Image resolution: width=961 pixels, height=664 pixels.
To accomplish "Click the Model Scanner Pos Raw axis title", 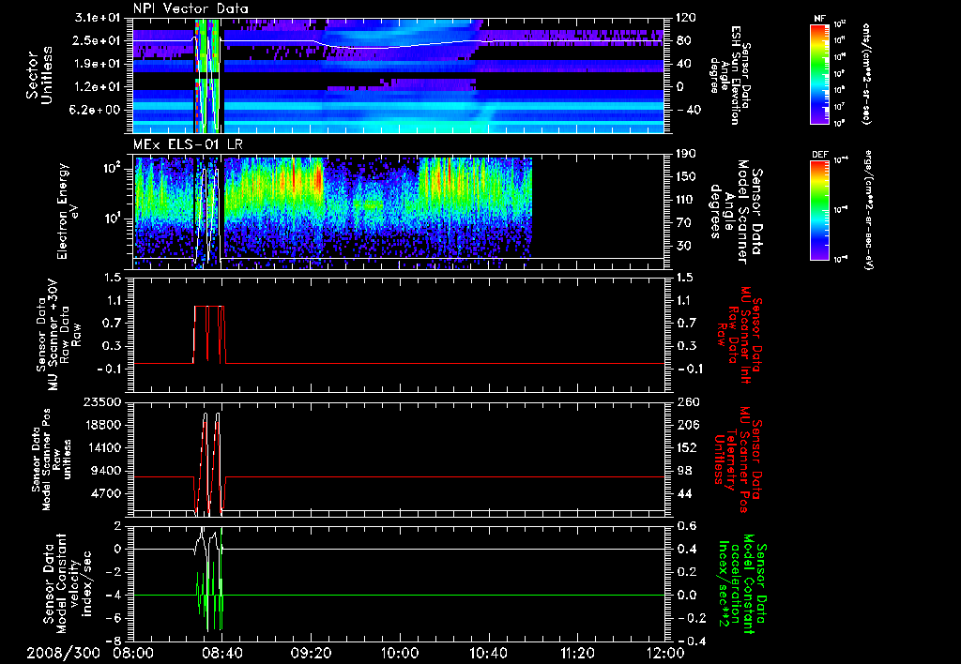I will pyautogui.click(x=52, y=460).
